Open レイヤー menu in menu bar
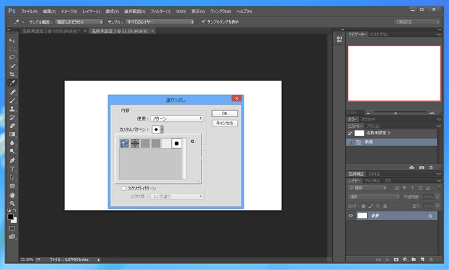 91,11
